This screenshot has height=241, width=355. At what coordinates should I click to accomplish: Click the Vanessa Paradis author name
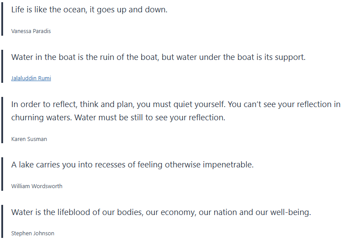click(x=31, y=31)
